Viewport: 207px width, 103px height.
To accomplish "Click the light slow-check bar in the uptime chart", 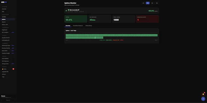I will [x=95, y=38].
